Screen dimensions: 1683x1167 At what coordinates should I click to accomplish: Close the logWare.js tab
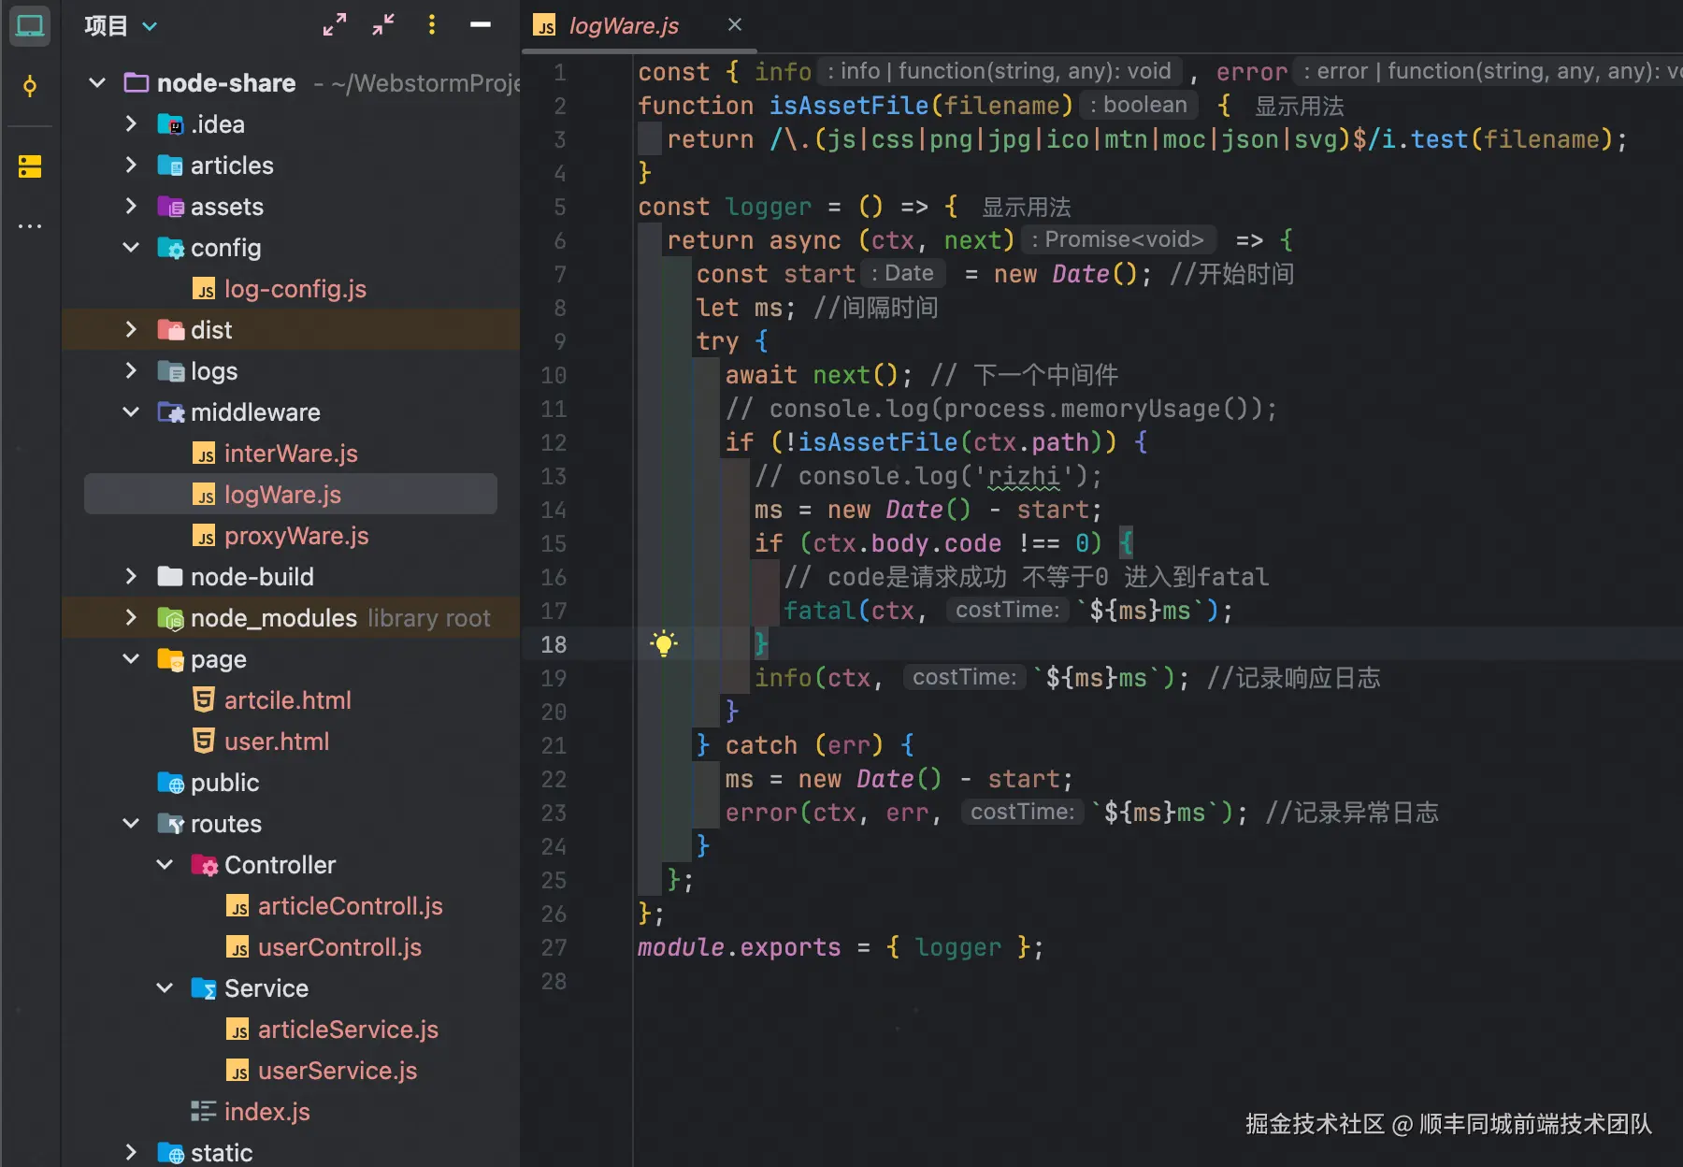[735, 25]
